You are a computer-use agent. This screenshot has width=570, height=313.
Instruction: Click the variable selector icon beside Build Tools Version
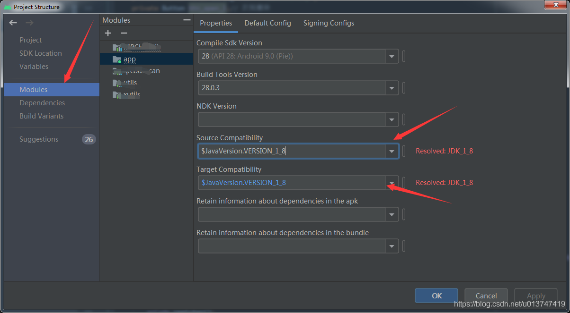coord(403,88)
